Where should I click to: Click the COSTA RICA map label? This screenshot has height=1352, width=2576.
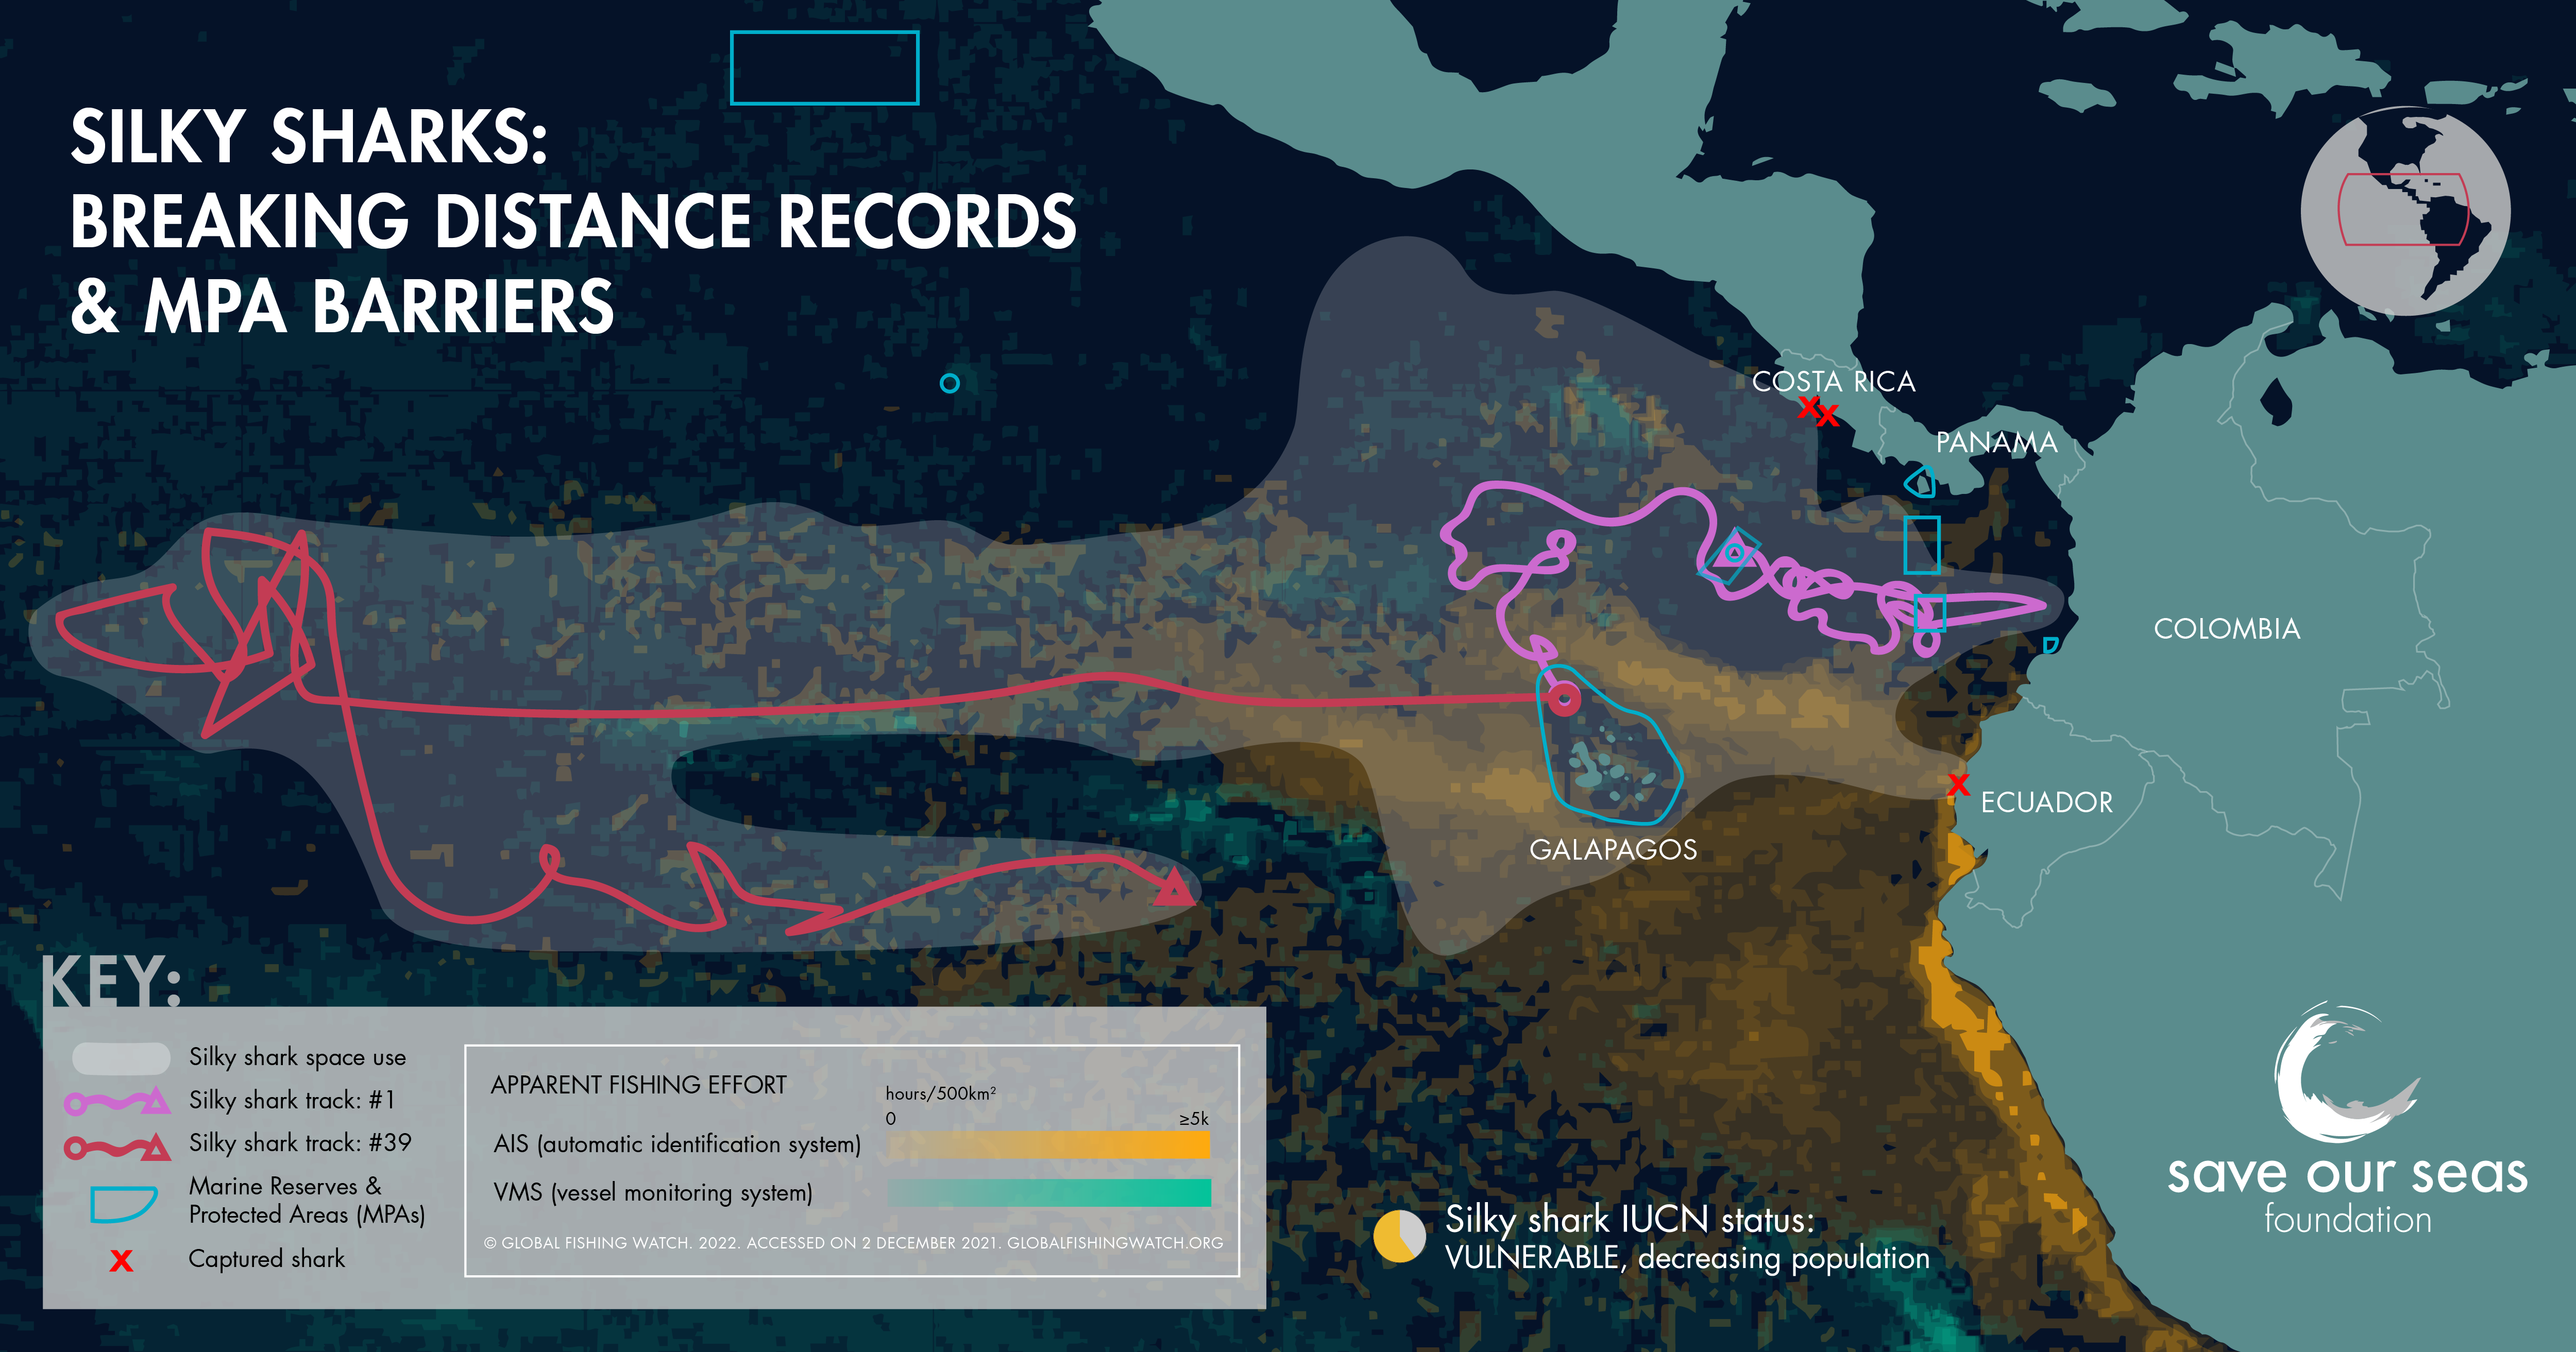tap(1833, 381)
